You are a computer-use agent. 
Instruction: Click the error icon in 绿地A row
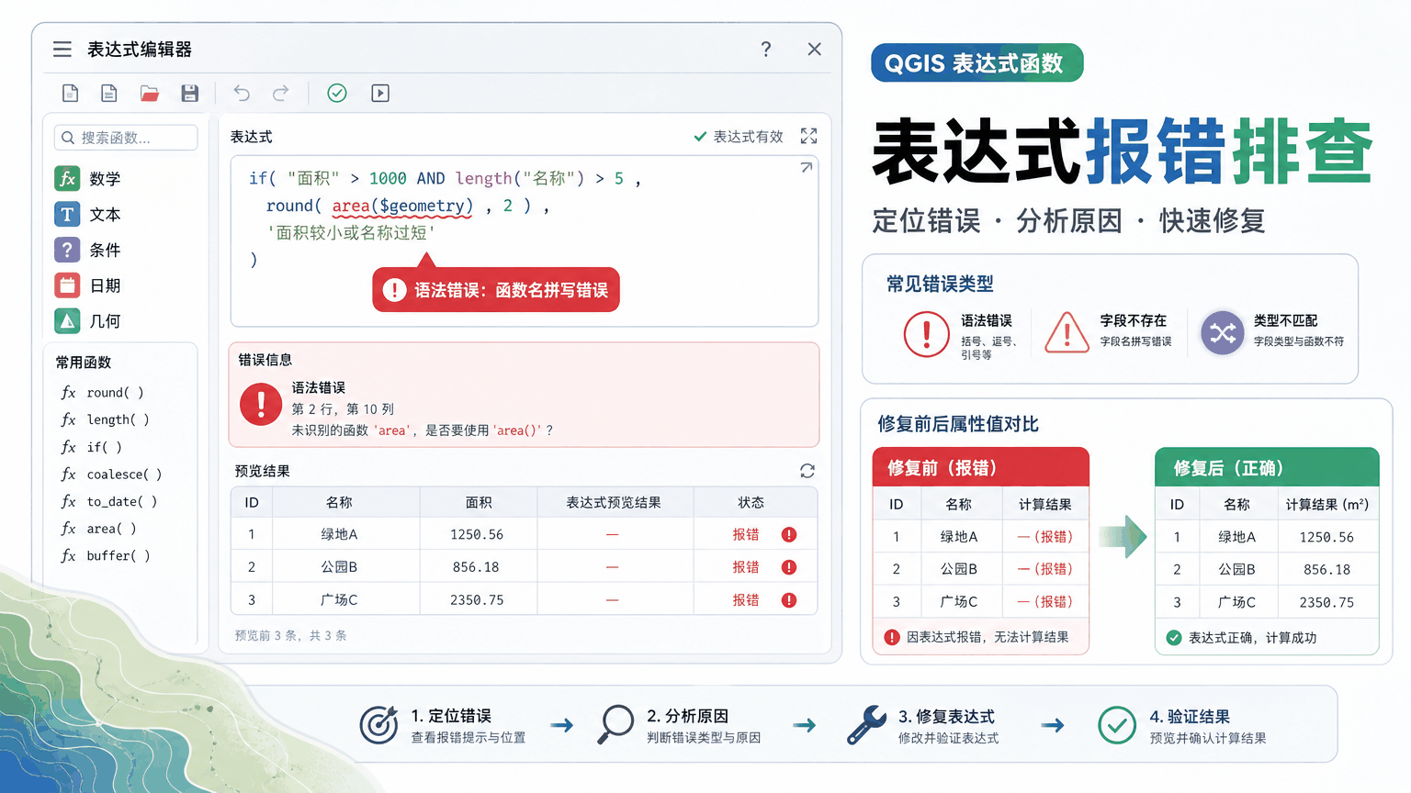tap(789, 535)
